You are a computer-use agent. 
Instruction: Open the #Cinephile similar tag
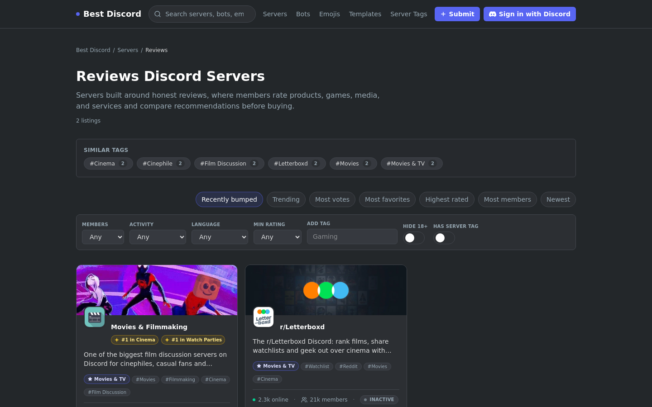tap(163, 164)
